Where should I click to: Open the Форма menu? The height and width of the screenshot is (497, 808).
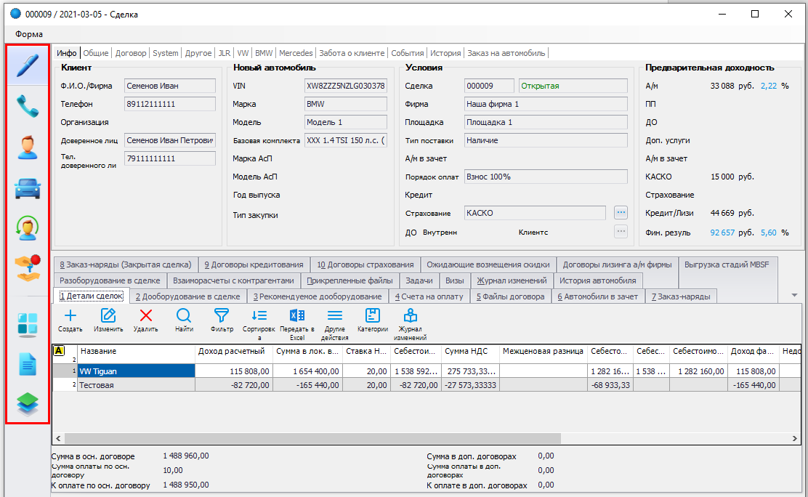(29, 34)
